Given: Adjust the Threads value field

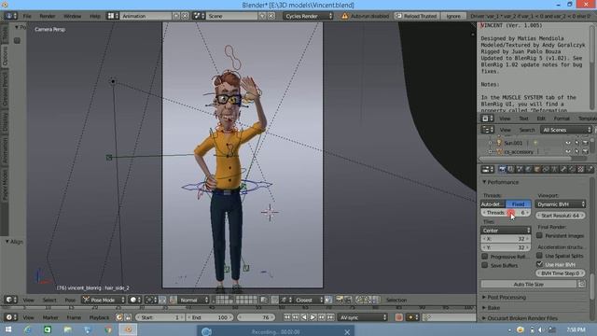Looking at the screenshot, I should point(506,213).
